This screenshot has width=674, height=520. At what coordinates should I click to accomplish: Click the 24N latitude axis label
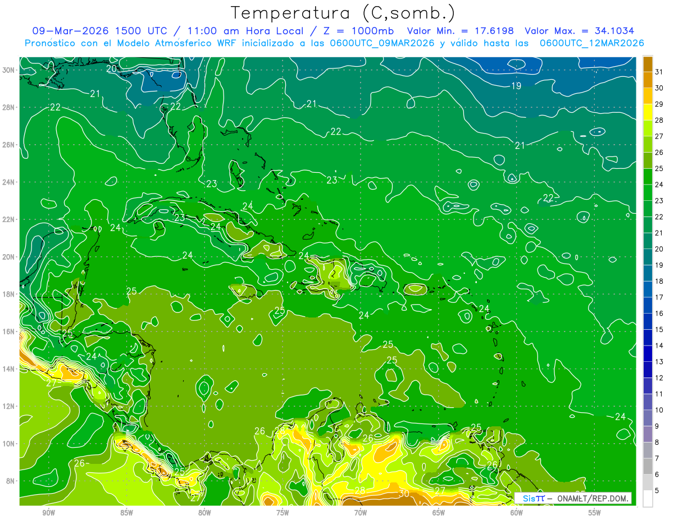[x=8, y=182]
